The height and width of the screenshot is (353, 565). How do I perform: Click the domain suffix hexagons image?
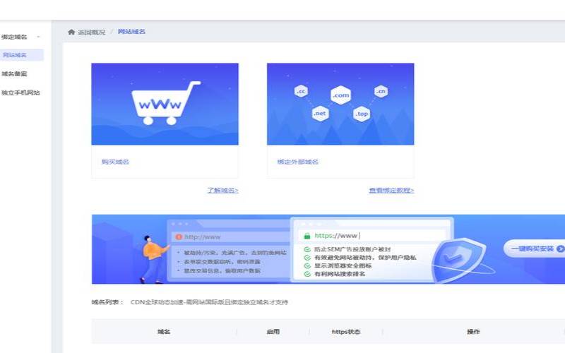click(340, 104)
